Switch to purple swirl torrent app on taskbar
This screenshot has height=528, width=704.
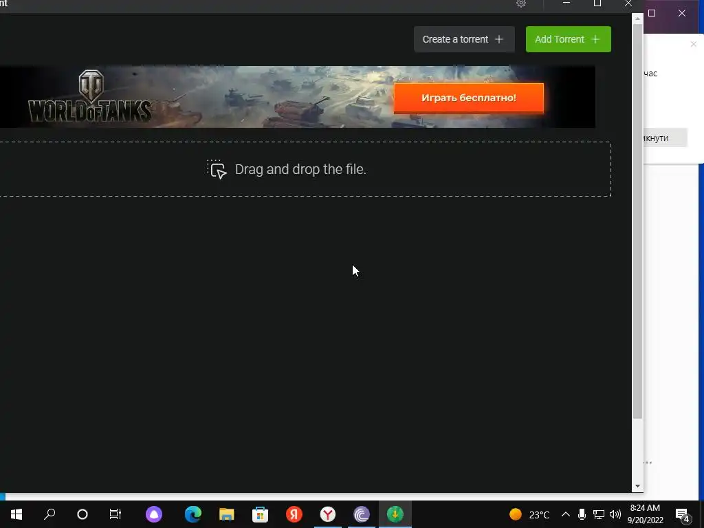pos(362,514)
